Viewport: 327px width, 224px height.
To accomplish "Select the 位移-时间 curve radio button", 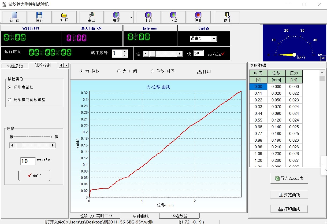I will 153,71.
